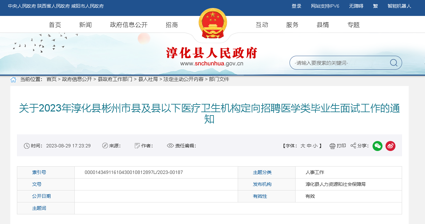Click the home icon in breadcrumb
This screenshot has width=425, height=224.
point(13,80)
